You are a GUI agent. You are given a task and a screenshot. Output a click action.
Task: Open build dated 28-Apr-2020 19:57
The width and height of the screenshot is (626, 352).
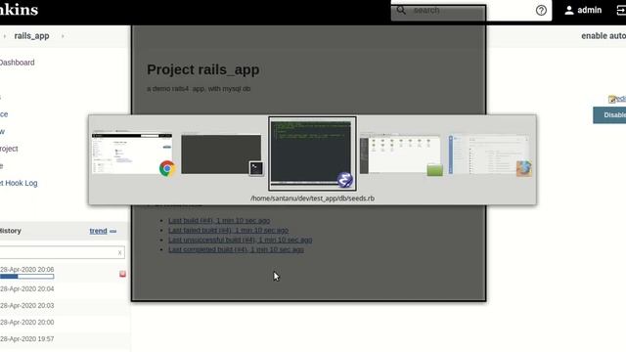click(x=26, y=339)
